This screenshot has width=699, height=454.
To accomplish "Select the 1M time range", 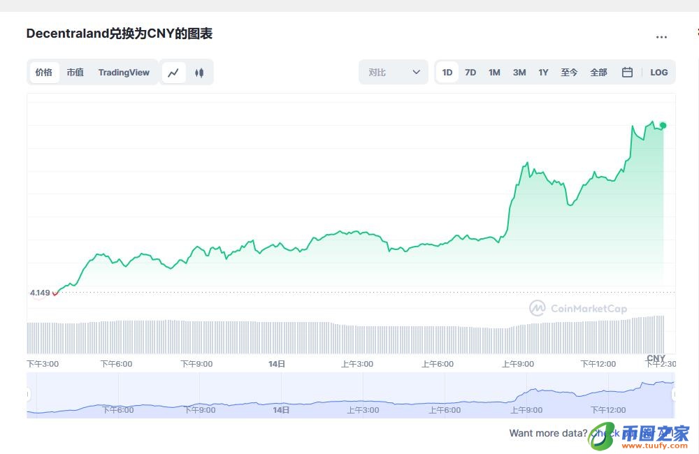I will click(494, 72).
